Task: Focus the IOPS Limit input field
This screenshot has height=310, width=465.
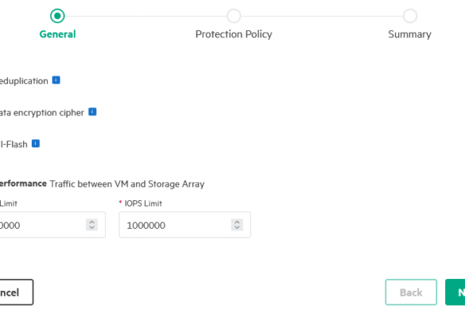Action: pos(184,225)
